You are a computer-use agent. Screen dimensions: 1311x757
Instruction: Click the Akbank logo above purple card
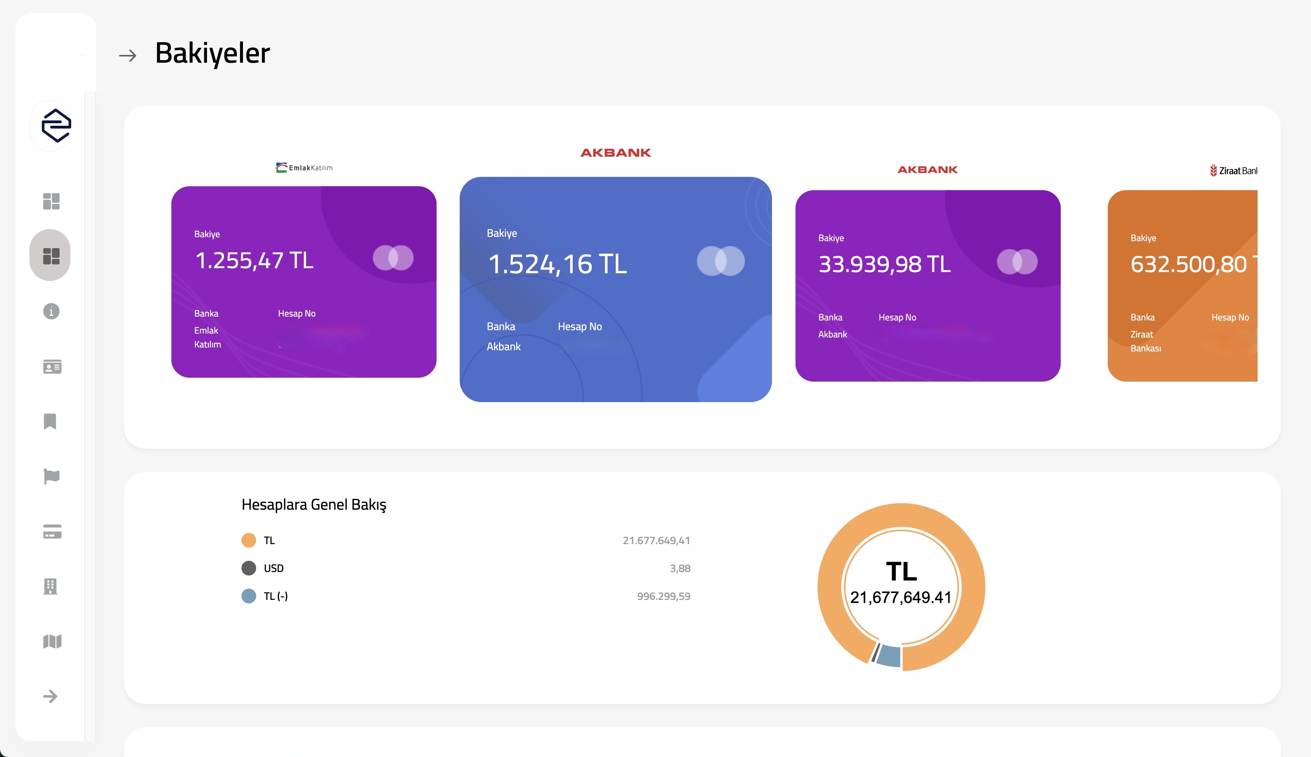[x=928, y=170]
